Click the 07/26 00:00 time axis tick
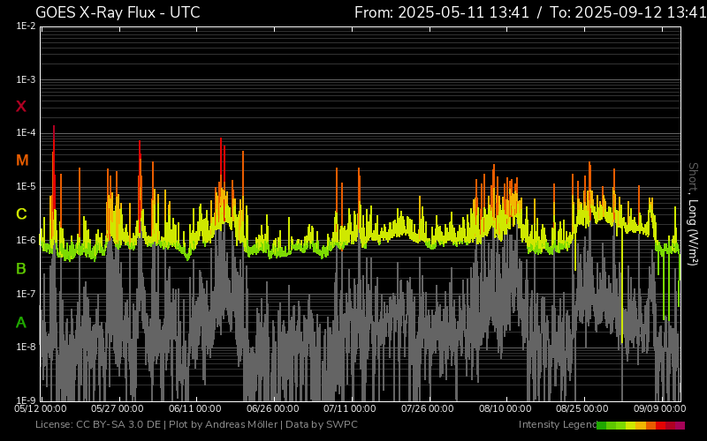 427,409
